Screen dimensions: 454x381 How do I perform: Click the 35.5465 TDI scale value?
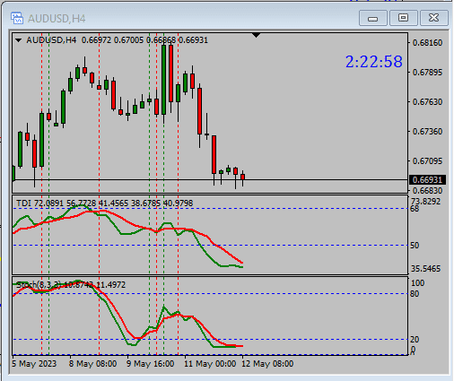[426, 269]
